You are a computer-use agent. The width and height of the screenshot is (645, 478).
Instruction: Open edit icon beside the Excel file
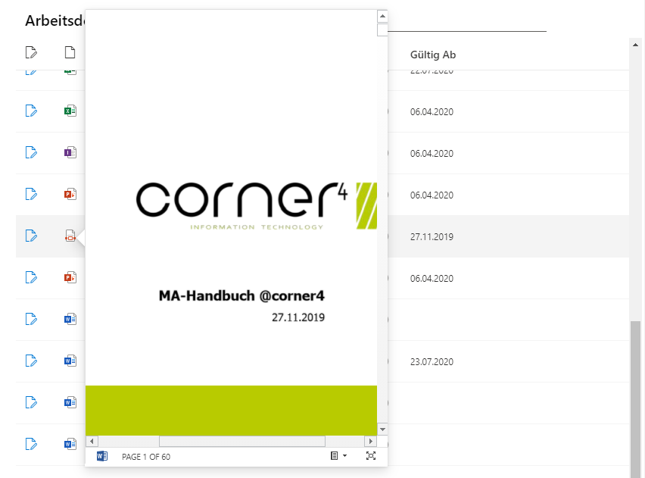click(x=31, y=111)
